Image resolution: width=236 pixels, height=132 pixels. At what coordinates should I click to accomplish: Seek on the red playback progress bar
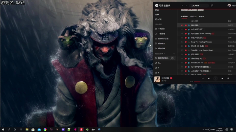point(215,82)
